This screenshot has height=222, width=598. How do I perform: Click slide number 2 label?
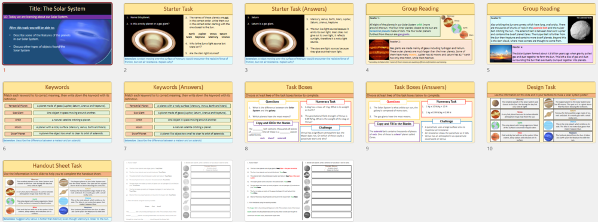click(126, 70)
